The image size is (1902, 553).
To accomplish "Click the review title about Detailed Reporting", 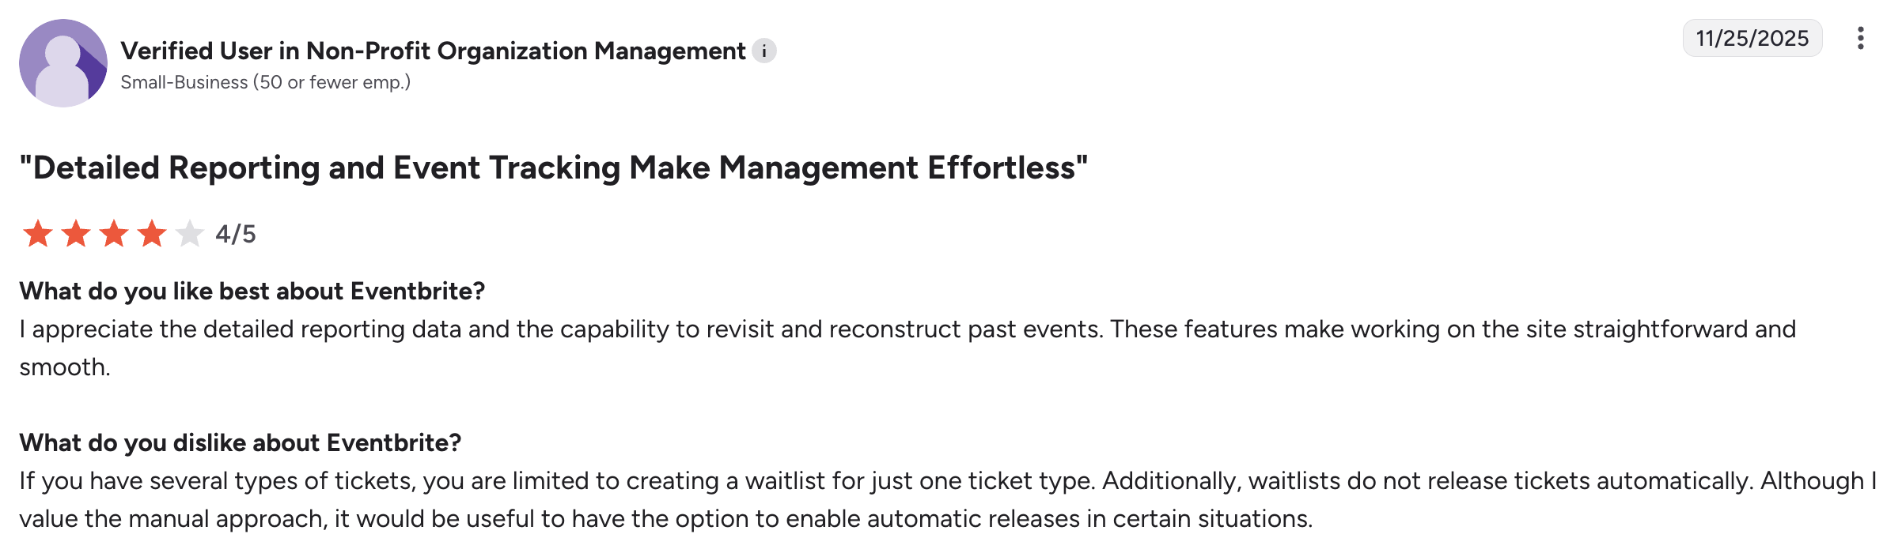I will coord(554,167).
